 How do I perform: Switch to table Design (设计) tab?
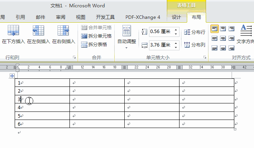click(176, 17)
